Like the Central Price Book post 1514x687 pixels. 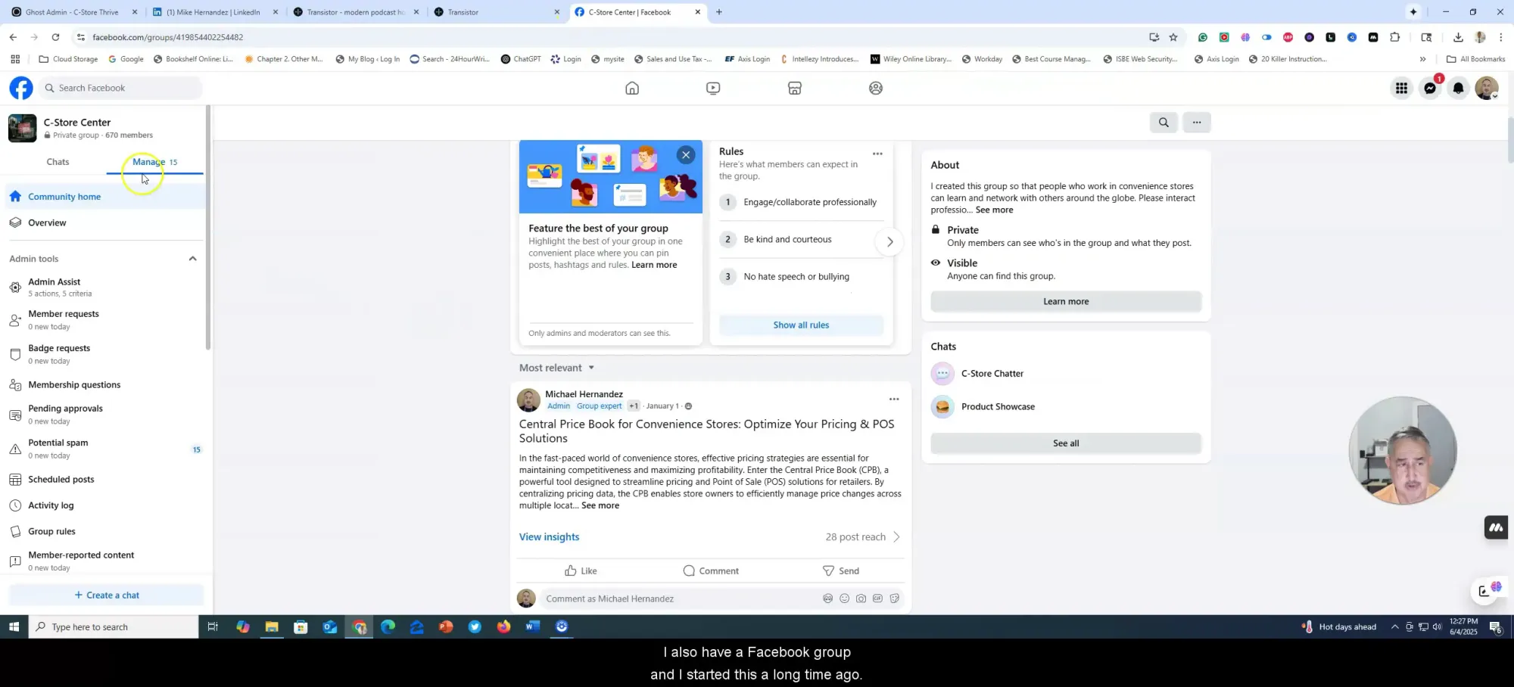[581, 571]
